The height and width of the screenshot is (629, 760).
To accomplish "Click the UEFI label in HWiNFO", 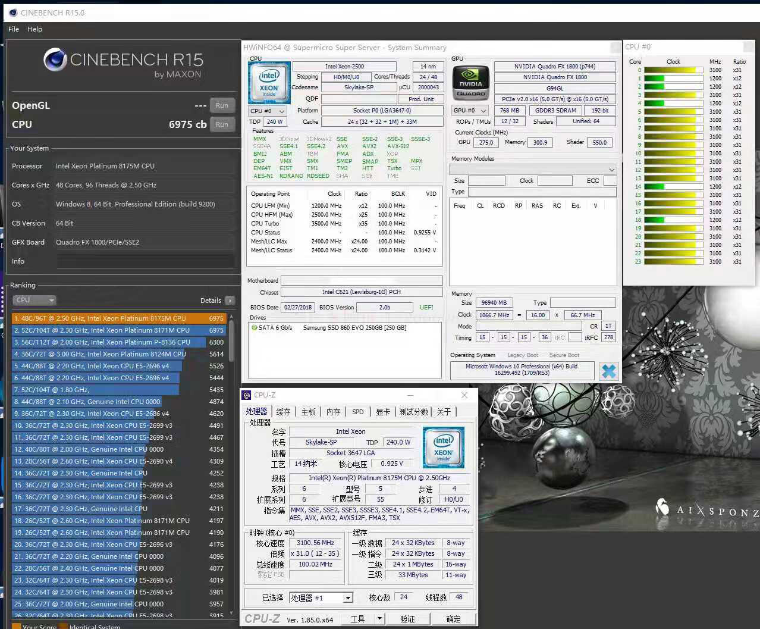I will [426, 308].
